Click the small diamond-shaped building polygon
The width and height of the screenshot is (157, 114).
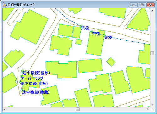[111, 62]
